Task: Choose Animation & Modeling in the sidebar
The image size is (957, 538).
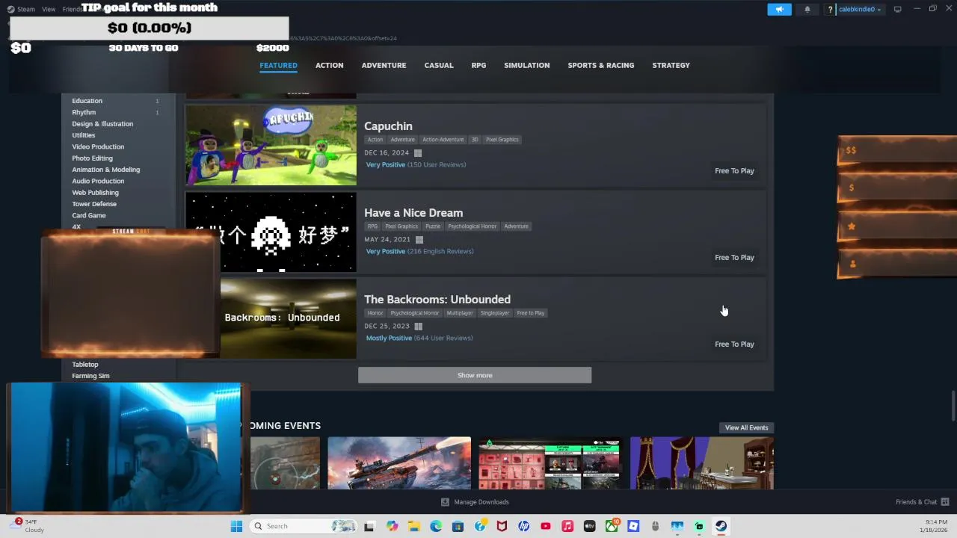Action: (x=105, y=170)
